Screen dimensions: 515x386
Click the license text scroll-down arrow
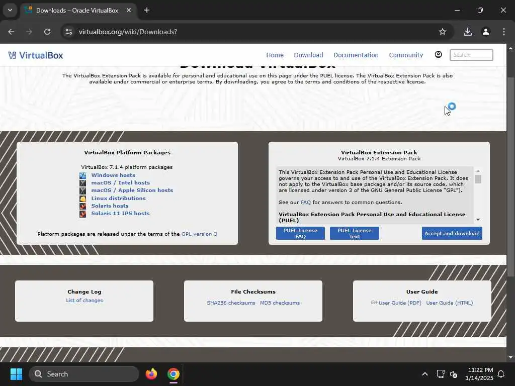(x=478, y=220)
